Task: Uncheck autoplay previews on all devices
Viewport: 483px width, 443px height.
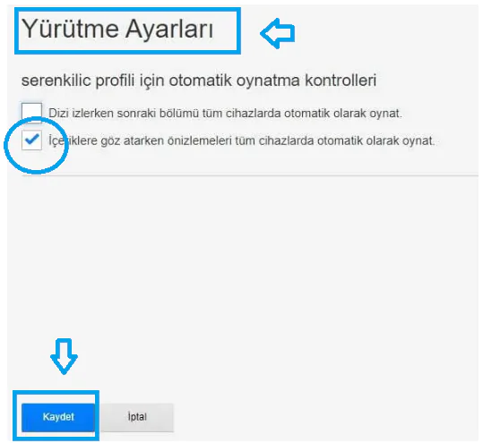Action: coord(31,141)
